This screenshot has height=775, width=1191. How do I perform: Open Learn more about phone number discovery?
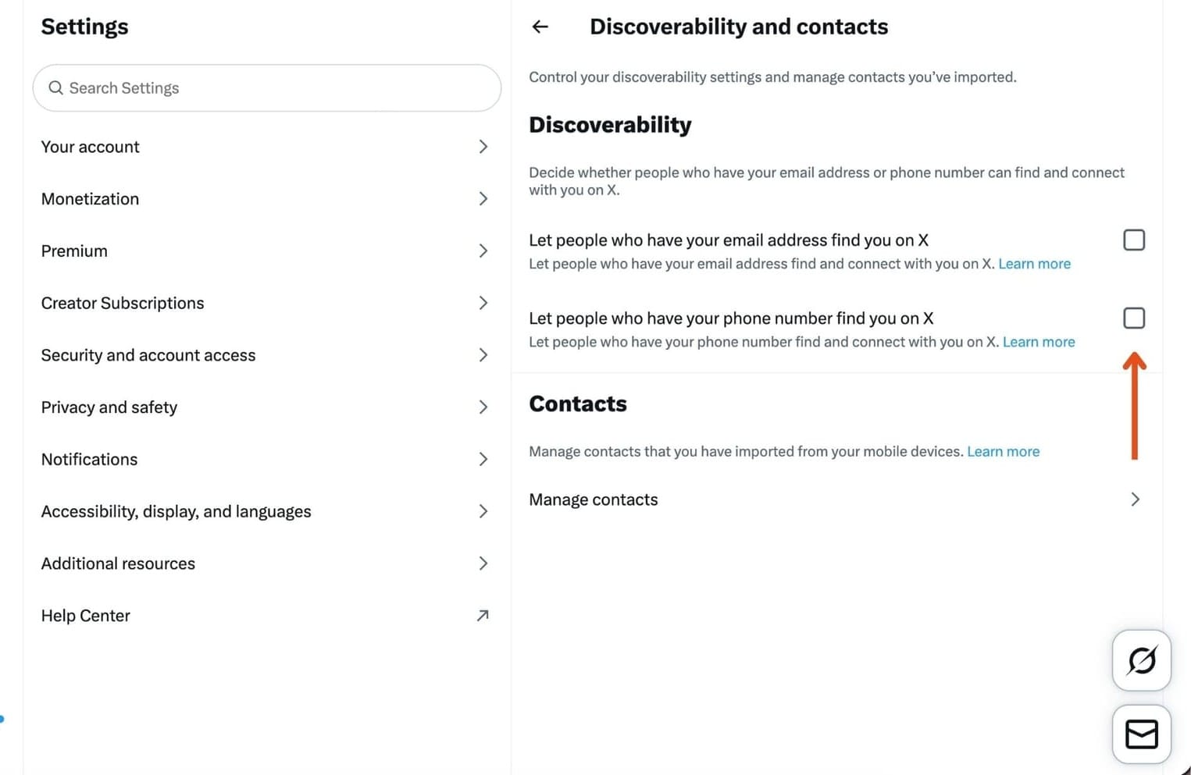pos(1039,342)
